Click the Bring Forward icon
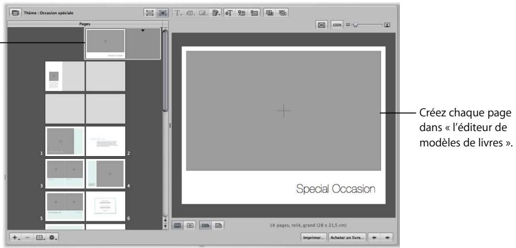Viewport: 516px width, 248px height. coord(282,13)
